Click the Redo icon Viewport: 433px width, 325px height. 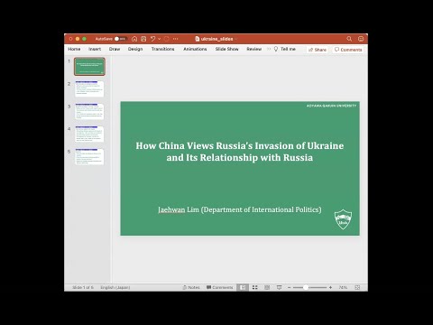[x=167, y=39]
